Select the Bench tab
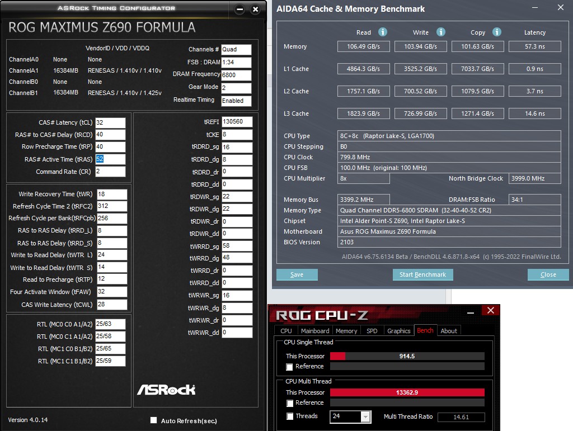The width and height of the screenshot is (573, 431). click(x=425, y=330)
